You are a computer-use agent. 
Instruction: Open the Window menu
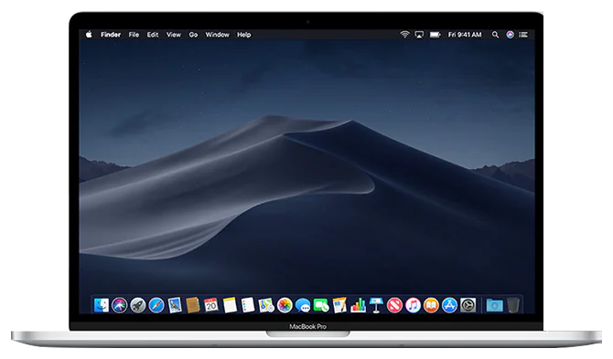(x=218, y=35)
